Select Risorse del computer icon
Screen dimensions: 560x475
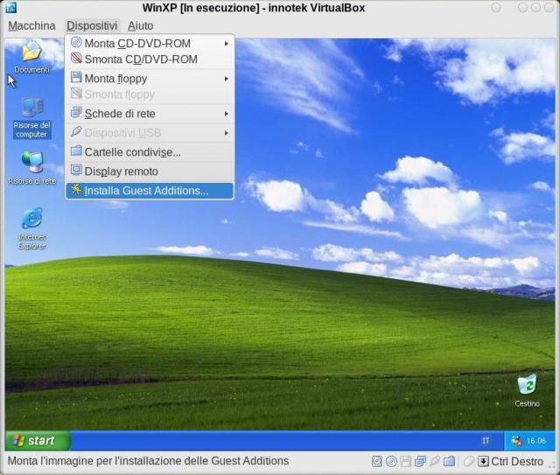point(31,118)
